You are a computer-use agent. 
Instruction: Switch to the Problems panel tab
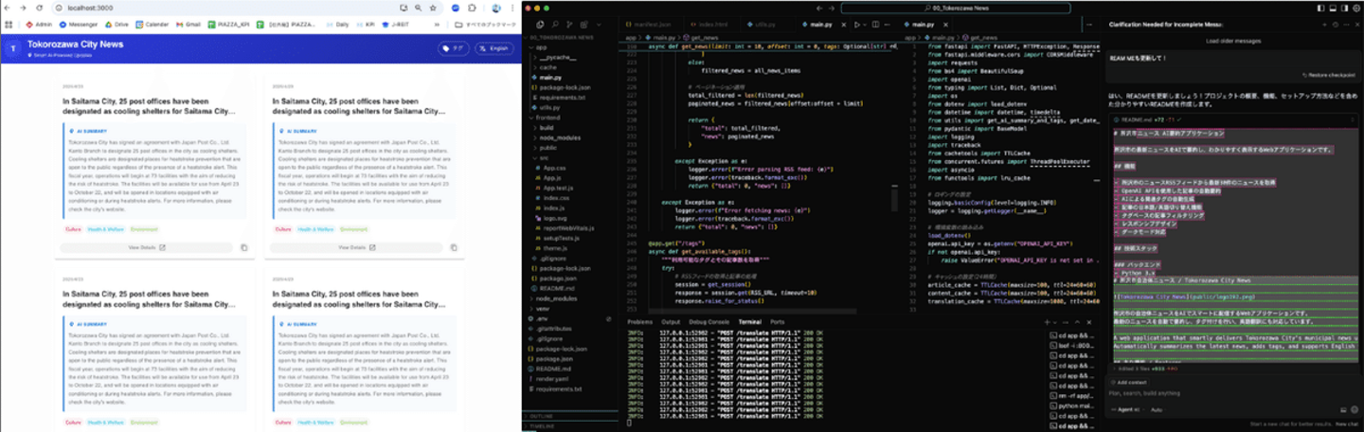coord(640,321)
